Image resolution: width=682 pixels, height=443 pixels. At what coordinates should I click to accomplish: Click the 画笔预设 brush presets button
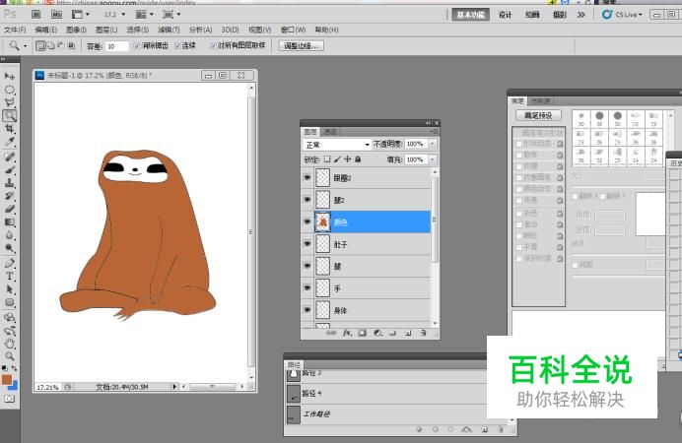(538, 115)
